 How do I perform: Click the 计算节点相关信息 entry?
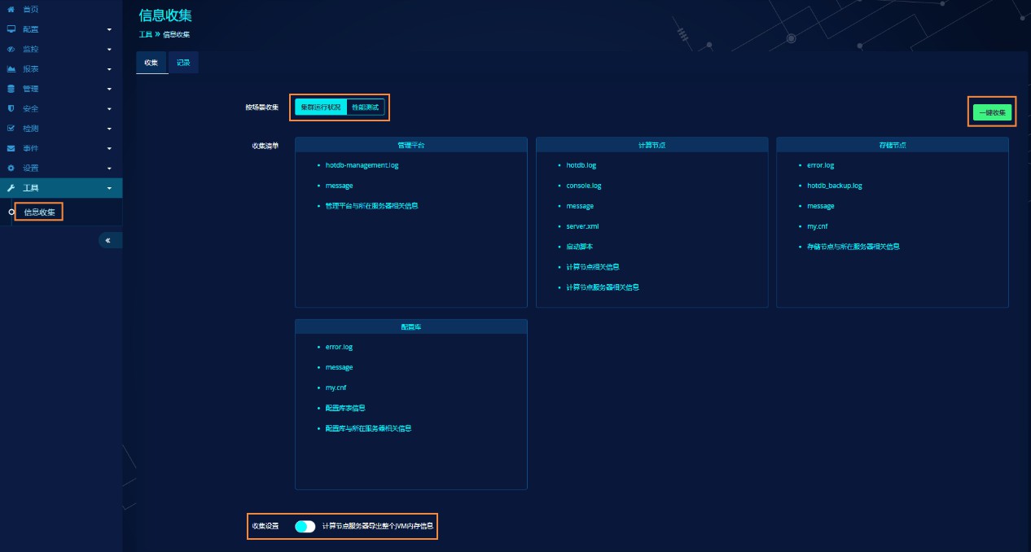tap(594, 267)
